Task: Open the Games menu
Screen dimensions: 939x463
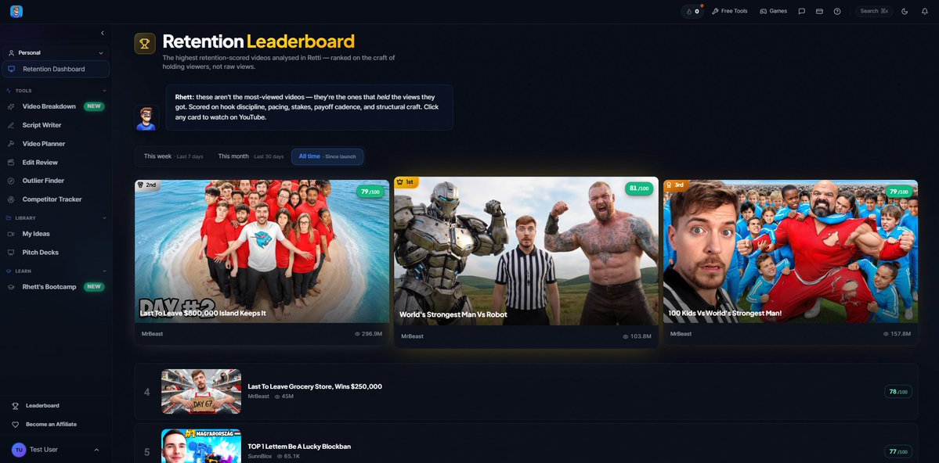Action: (774, 12)
